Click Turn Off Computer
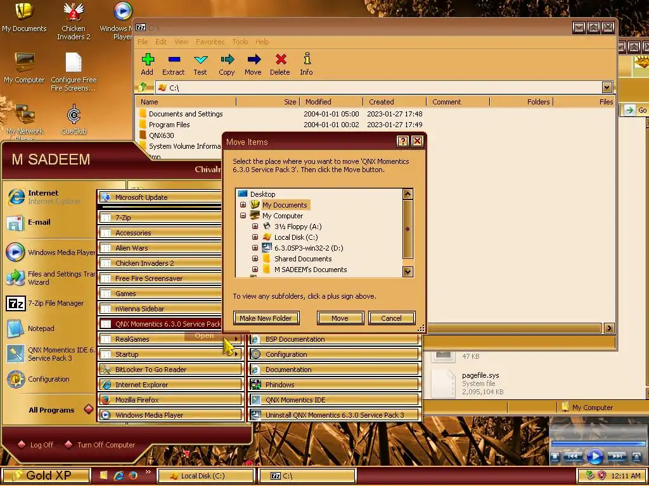 click(x=100, y=445)
